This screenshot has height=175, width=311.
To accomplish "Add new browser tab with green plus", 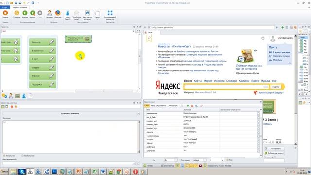I will coord(282,27).
